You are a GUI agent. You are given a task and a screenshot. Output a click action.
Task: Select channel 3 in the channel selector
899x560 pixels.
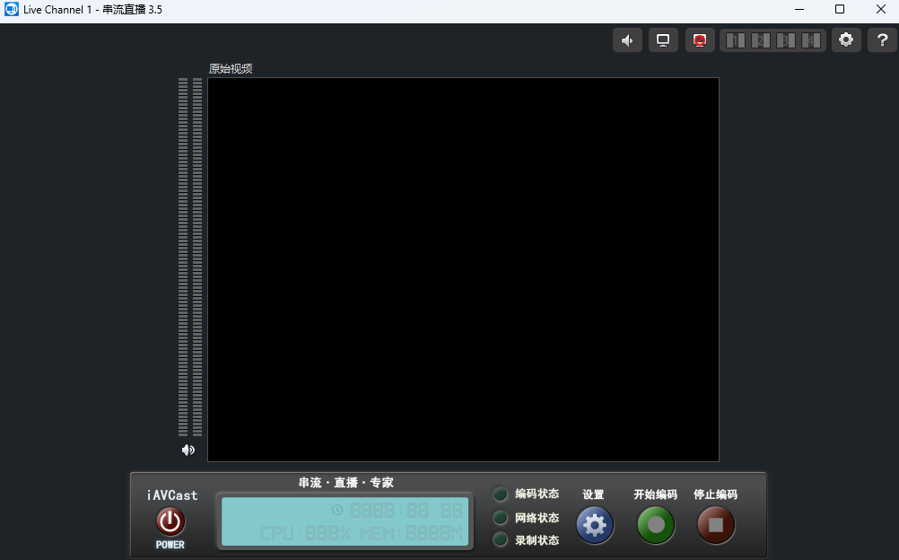click(x=786, y=40)
